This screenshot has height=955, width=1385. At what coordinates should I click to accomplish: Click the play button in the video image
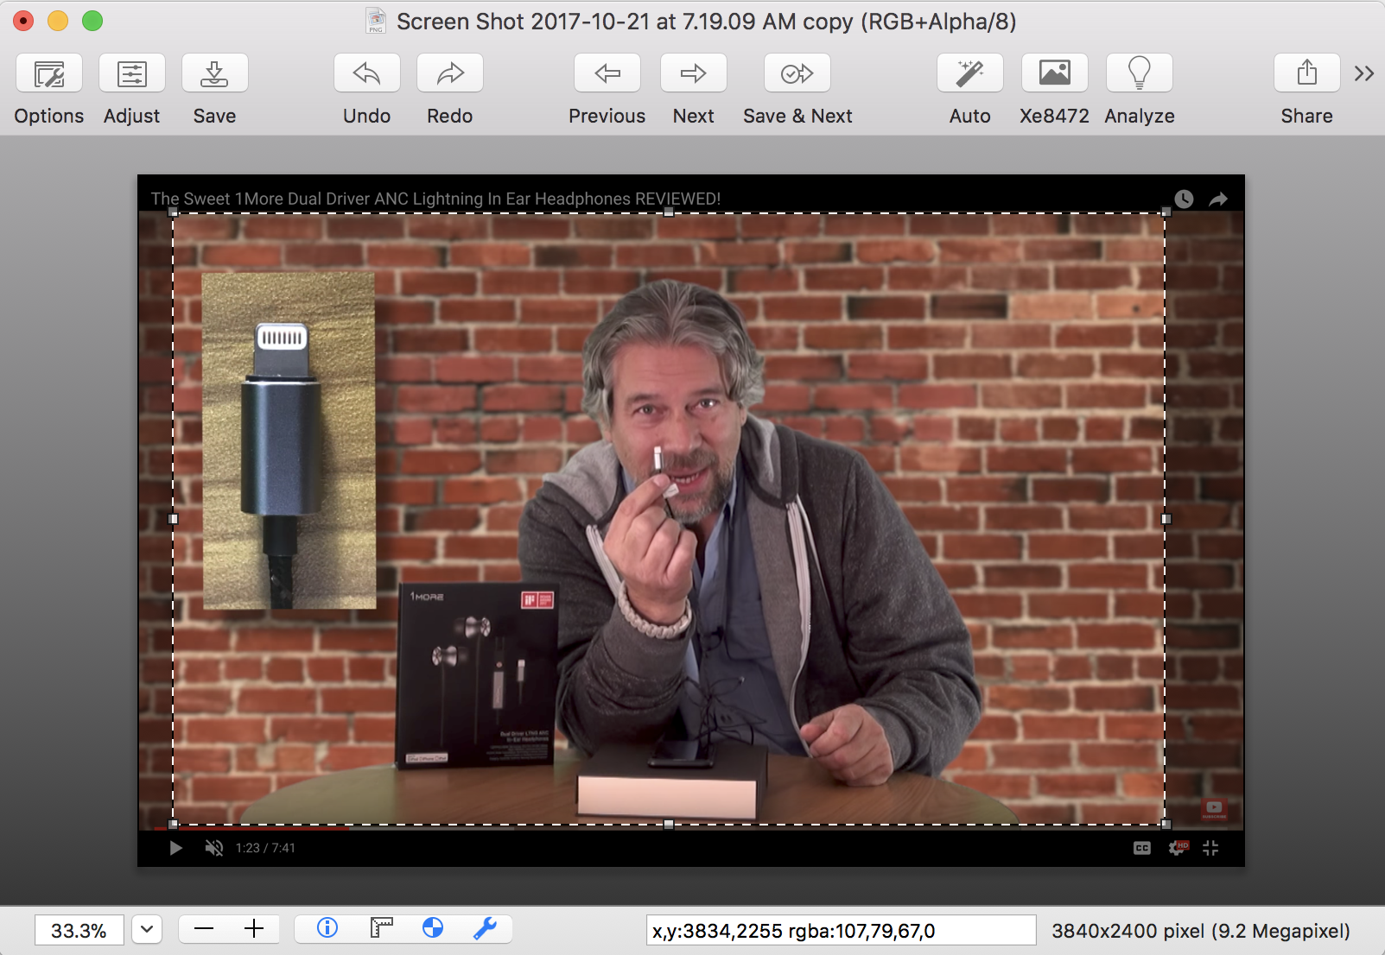coord(175,848)
